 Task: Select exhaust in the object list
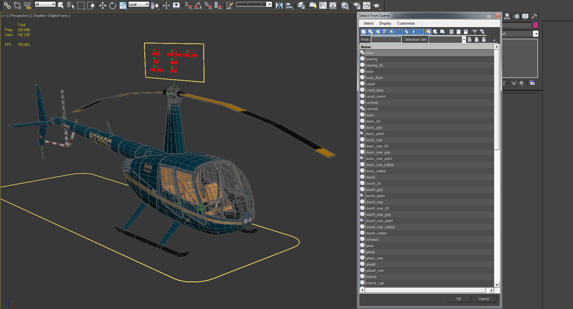point(427,239)
